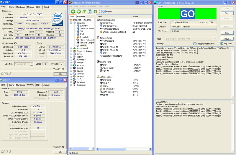236x155 pixels.
Task: Click the EVEREST refresh icon
Action: (90, 11)
